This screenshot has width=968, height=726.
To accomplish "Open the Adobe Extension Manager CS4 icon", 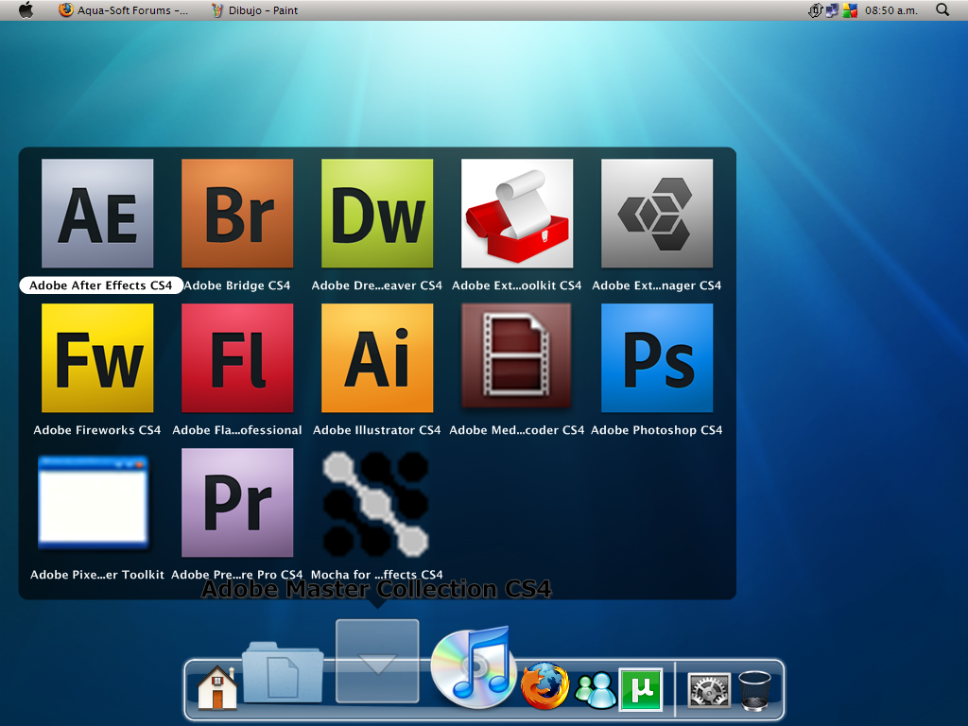I will click(x=657, y=213).
